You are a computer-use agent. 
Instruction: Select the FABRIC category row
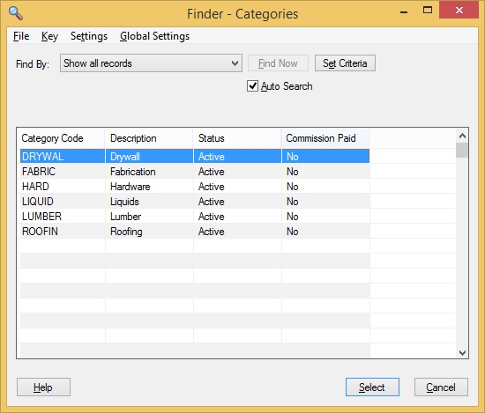(x=195, y=172)
